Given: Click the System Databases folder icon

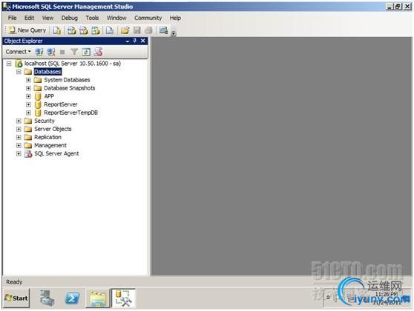Looking at the screenshot, I should 38,80.
